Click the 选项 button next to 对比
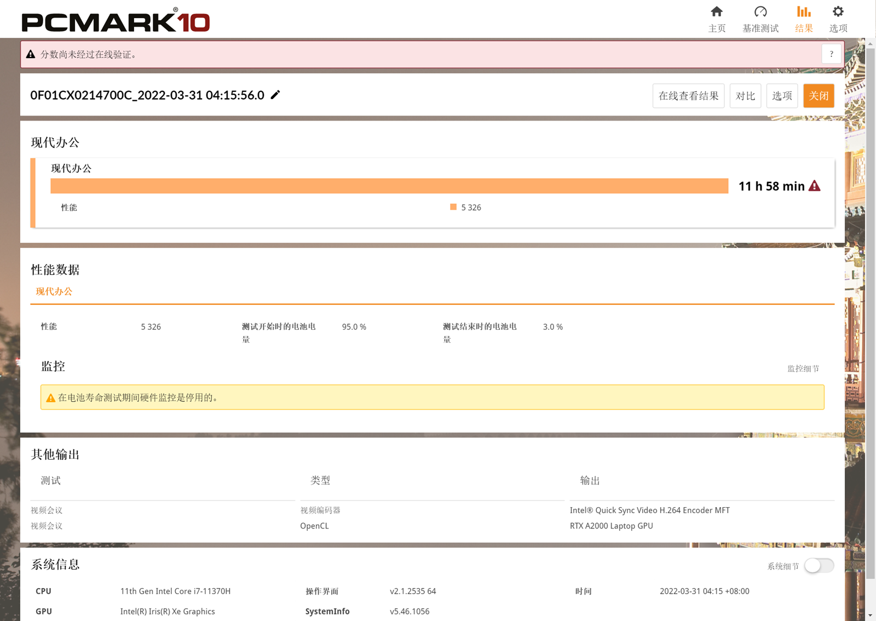Screen dimensions: 876x621 coord(782,96)
